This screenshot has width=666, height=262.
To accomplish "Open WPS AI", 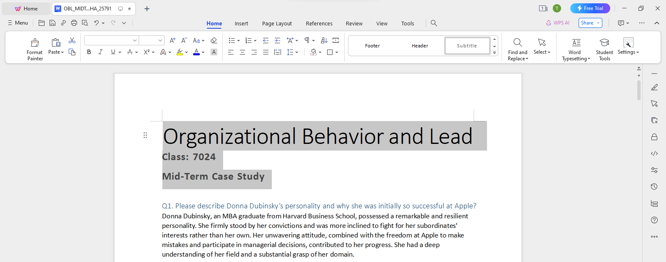I will coord(557,23).
